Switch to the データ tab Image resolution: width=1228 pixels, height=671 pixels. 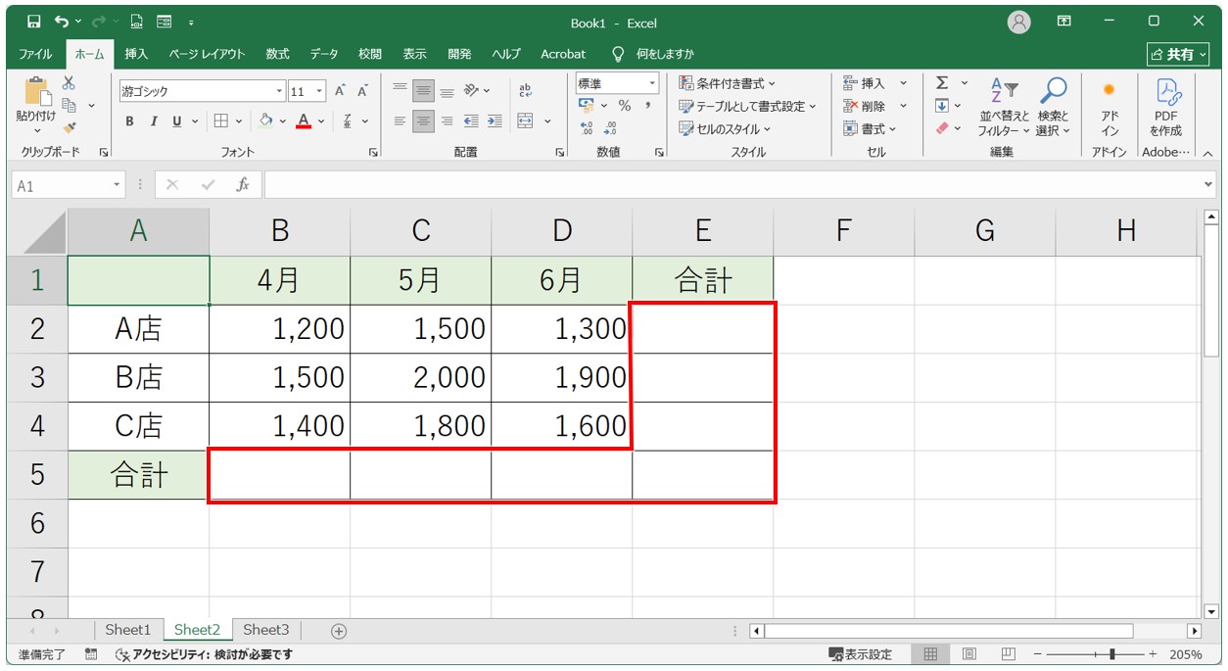[324, 54]
